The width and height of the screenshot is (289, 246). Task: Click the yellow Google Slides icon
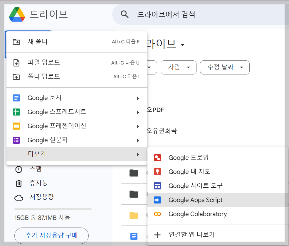point(16,126)
